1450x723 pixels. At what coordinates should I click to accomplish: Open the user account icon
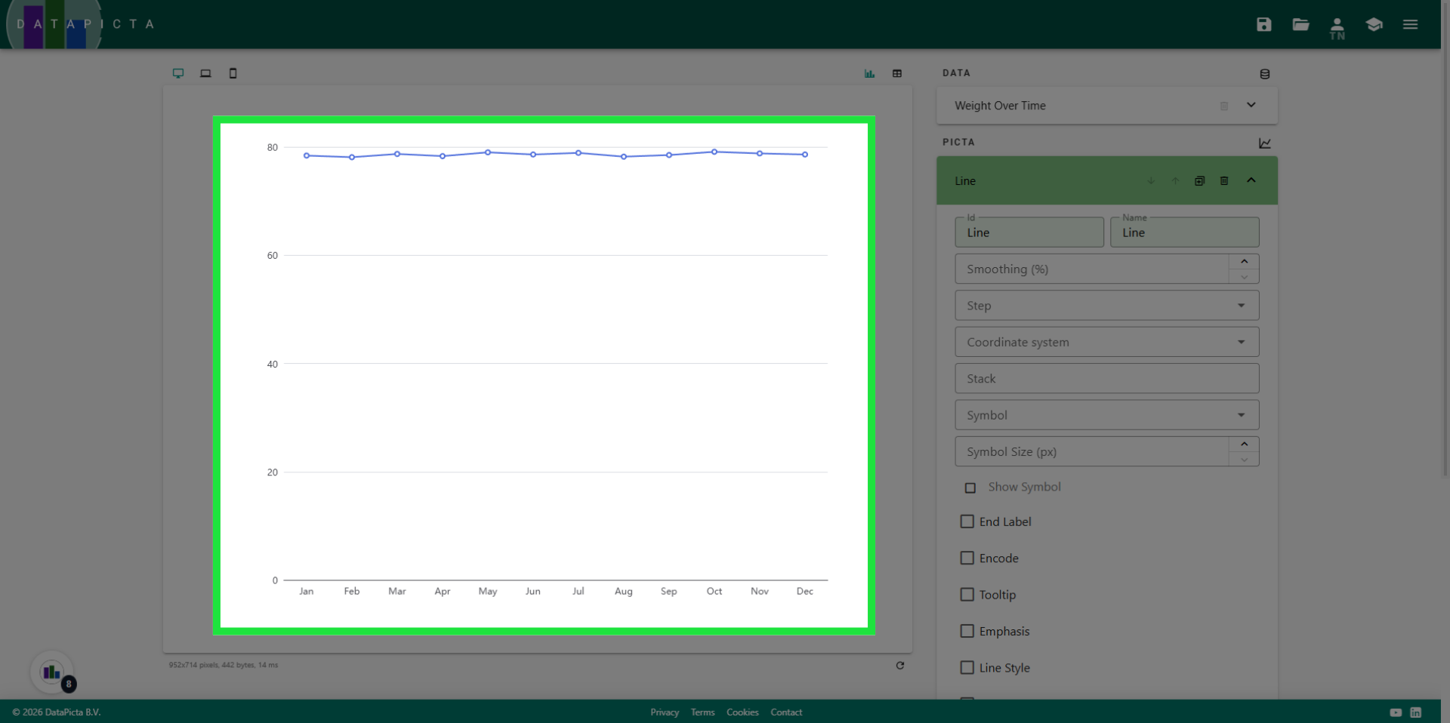pyautogui.click(x=1337, y=26)
